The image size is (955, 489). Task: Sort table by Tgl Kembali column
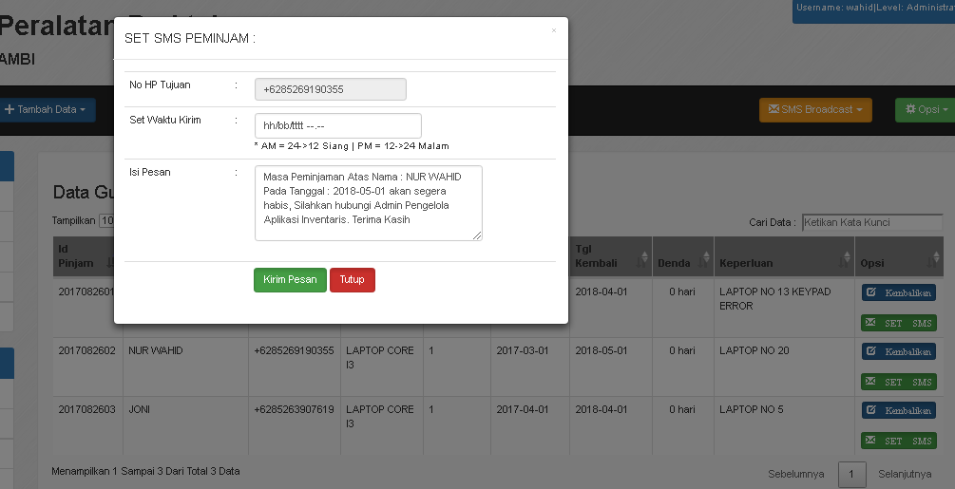[611, 256]
